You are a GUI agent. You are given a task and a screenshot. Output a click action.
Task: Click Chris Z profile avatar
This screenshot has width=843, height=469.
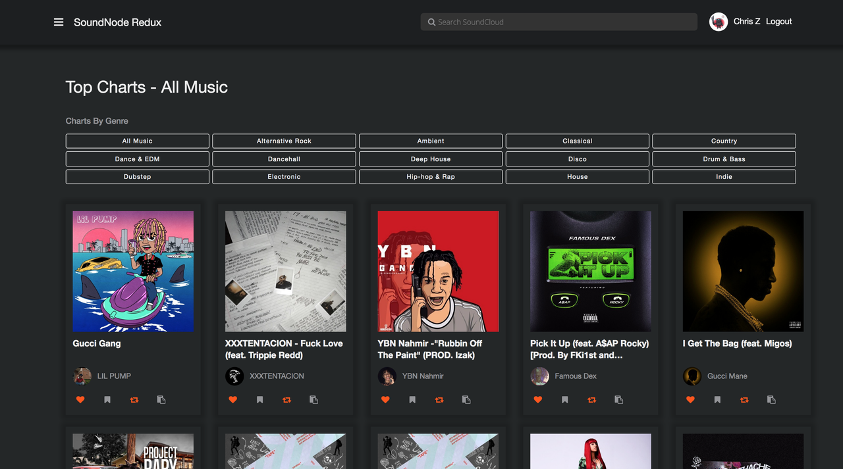tap(719, 22)
